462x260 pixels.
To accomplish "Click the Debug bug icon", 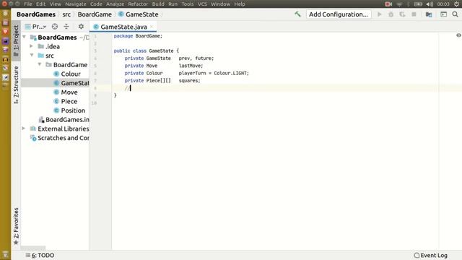I will coord(391,14).
